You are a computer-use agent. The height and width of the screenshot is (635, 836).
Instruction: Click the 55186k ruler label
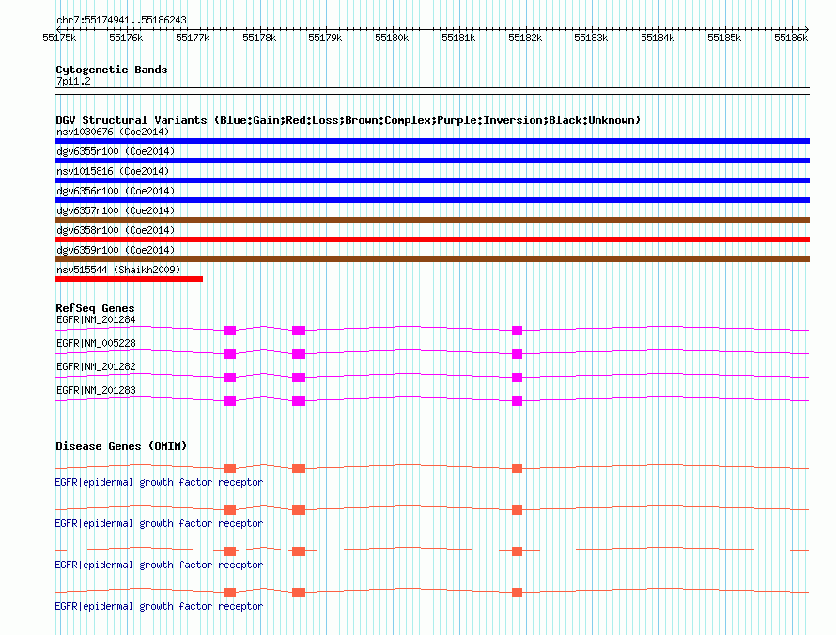[791, 38]
